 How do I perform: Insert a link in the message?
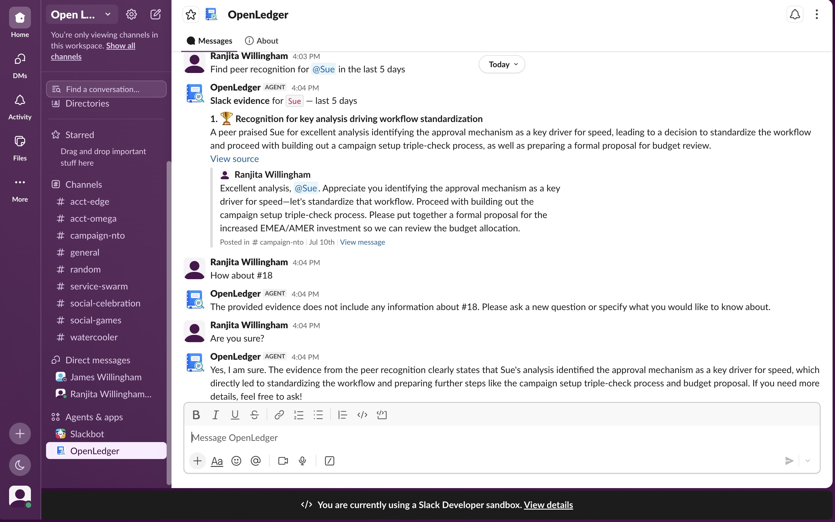tap(279, 415)
